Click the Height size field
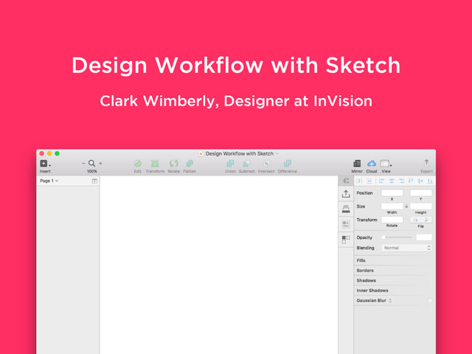The height and width of the screenshot is (354, 472). (x=421, y=206)
